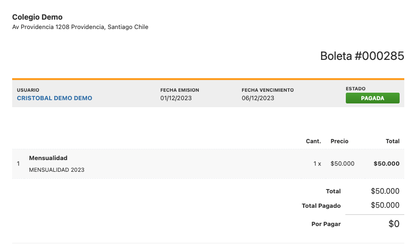
Task: Click the issue date 01/12/2023
Action: coord(176,98)
